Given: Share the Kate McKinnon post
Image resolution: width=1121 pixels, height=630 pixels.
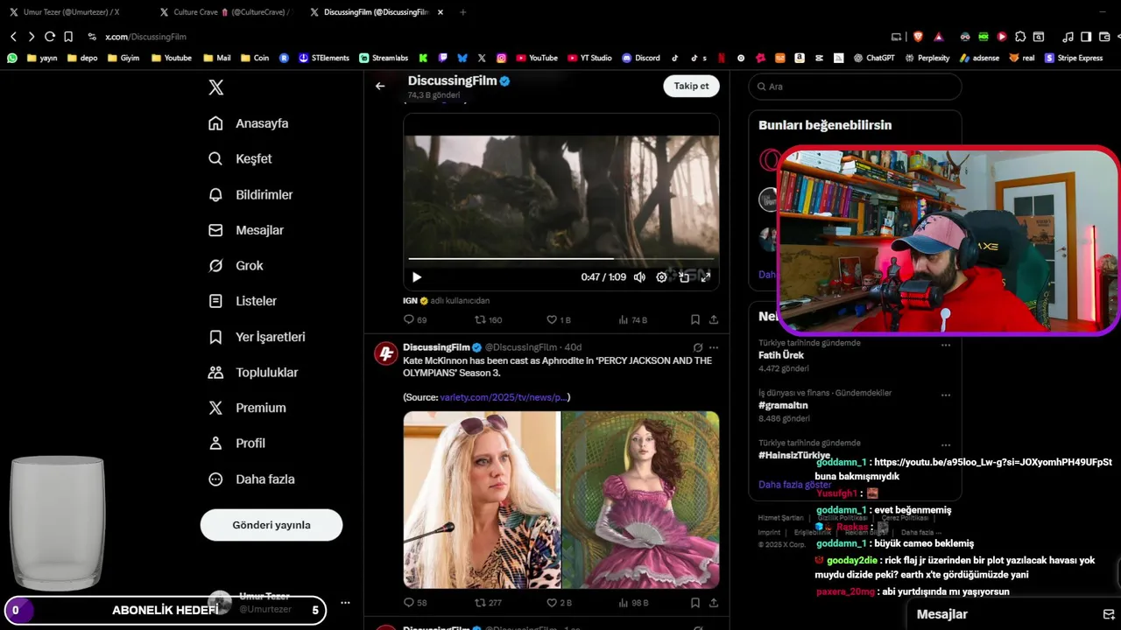Looking at the screenshot, I should pyautogui.click(x=714, y=603).
